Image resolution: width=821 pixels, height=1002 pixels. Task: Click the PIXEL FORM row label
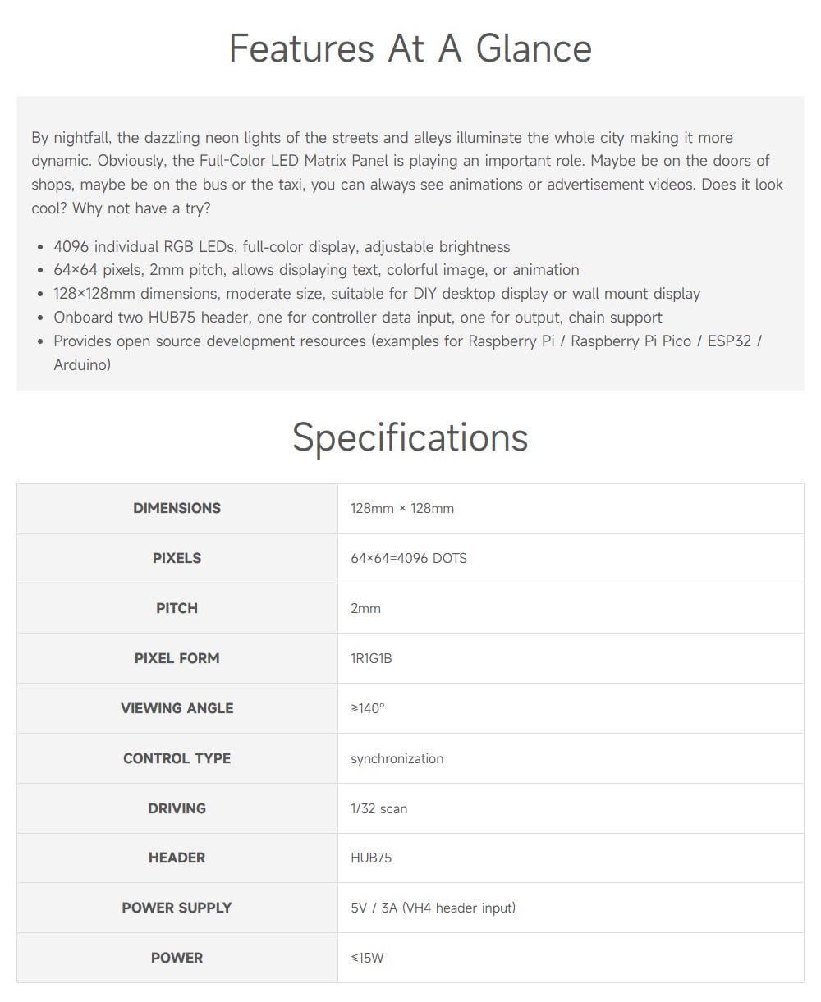177,658
